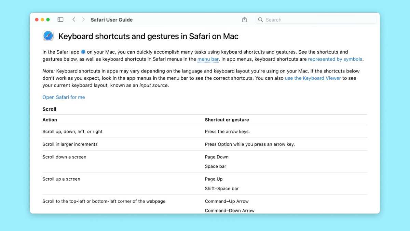Click the forward navigation chevron
Image resolution: width=410 pixels, height=231 pixels.
click(83, 20)
